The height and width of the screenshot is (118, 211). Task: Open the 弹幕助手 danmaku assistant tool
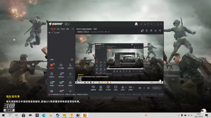[51, 66]
